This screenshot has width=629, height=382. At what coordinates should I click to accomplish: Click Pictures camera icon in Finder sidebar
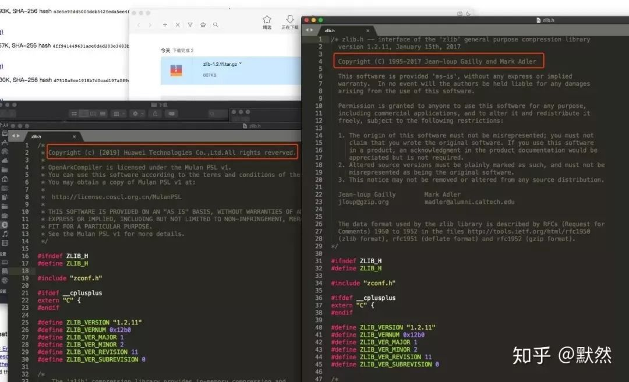coord(5,215)
